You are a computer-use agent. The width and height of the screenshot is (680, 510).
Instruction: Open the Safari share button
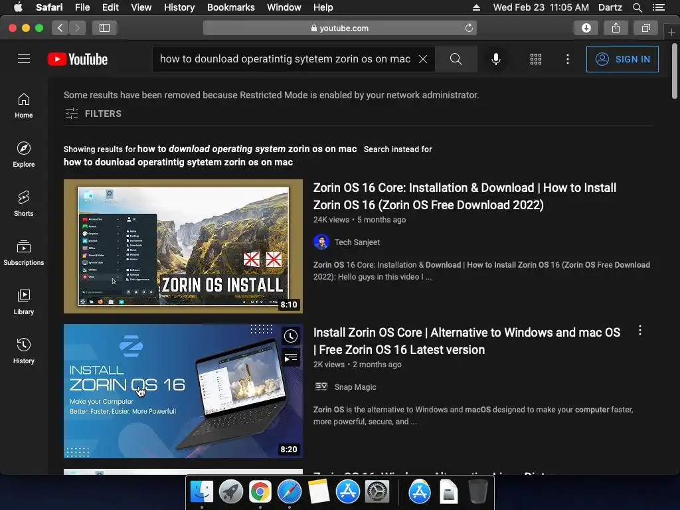[x=616, y=28]
